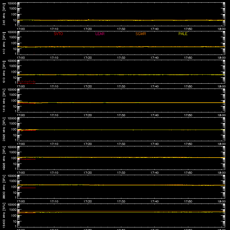Click the 10000 label on the 245 MHz axis
Viewport: 230px width, 230px height.
pos(12,3)
